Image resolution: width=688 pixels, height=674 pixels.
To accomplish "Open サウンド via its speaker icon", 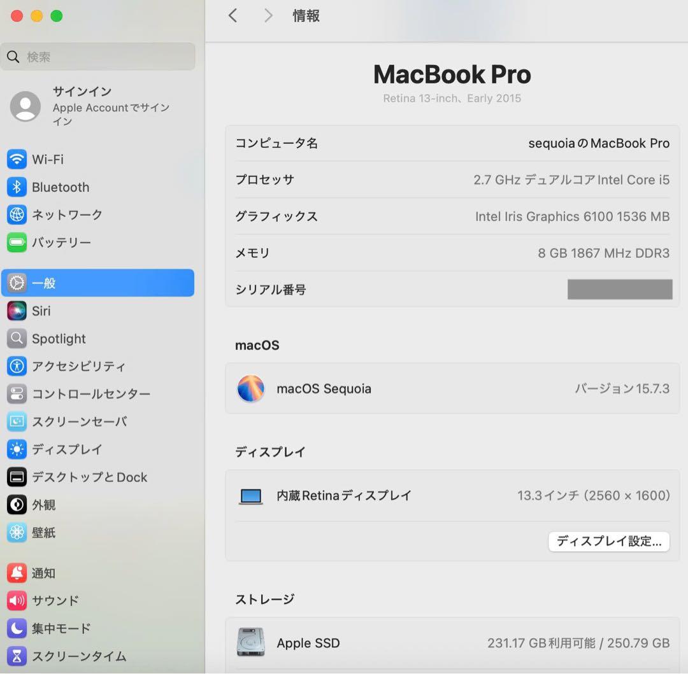I will [x=17, y=600].
